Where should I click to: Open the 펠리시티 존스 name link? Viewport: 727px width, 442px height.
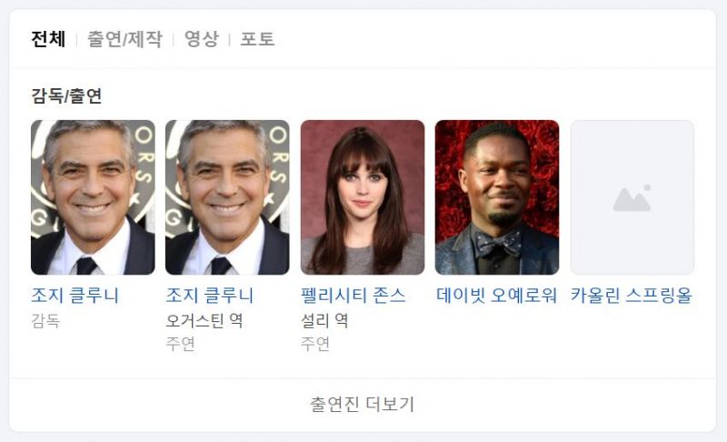click(354, 296)
